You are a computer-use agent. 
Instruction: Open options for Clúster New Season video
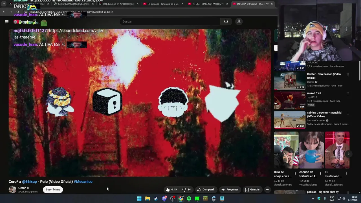pos(348,75)
